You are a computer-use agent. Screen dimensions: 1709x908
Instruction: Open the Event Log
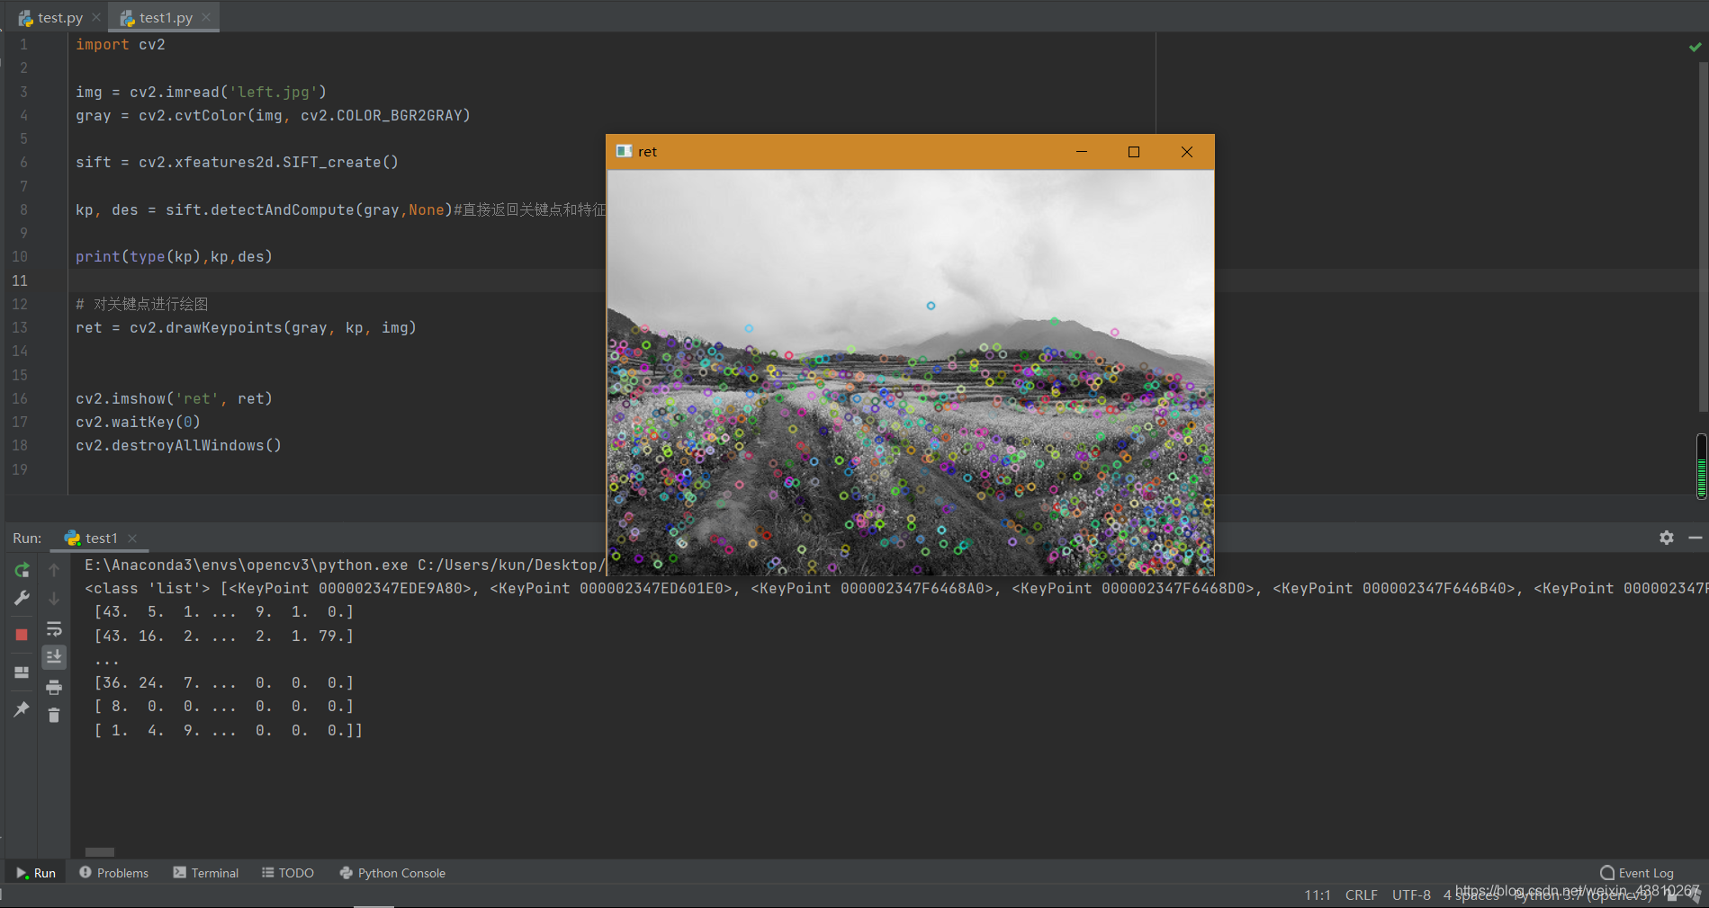pyautogui.click(x=1637, y=873)
